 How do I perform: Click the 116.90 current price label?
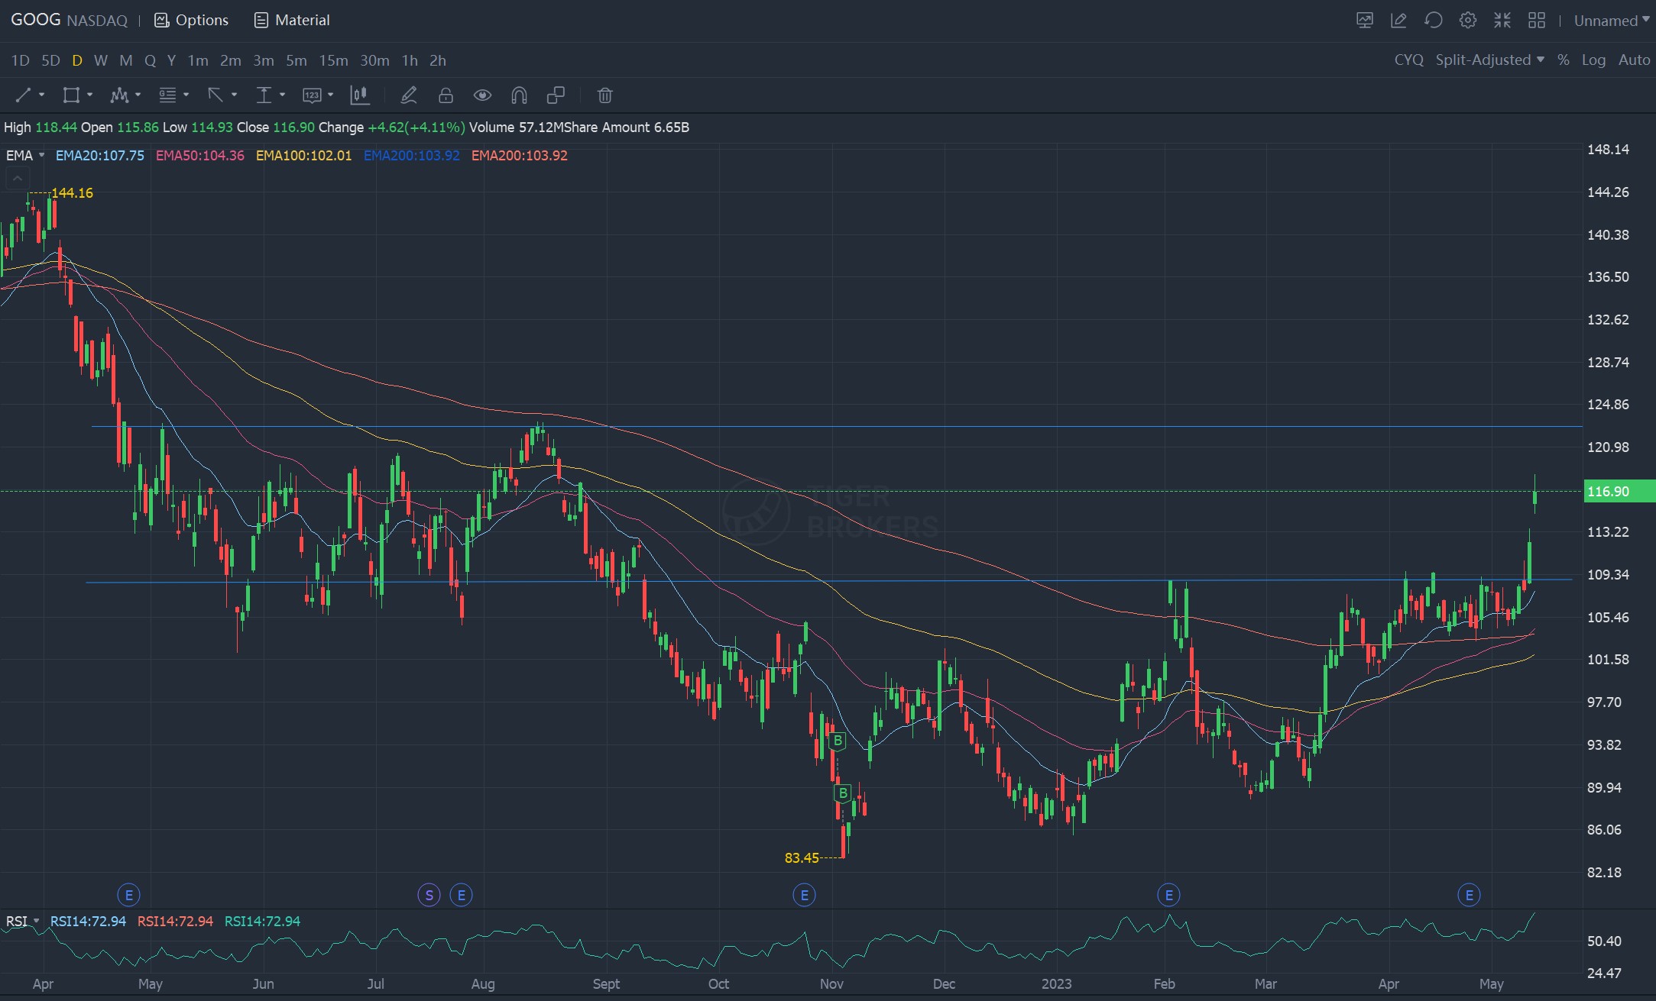pos(1619,492)
